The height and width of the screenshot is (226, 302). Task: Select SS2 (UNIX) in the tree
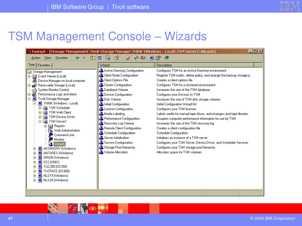pos(51,162)
